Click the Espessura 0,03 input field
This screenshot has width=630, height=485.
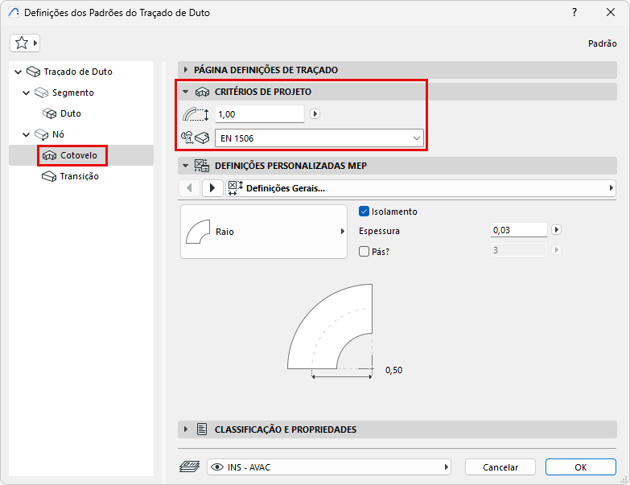(x=518, y=230)
